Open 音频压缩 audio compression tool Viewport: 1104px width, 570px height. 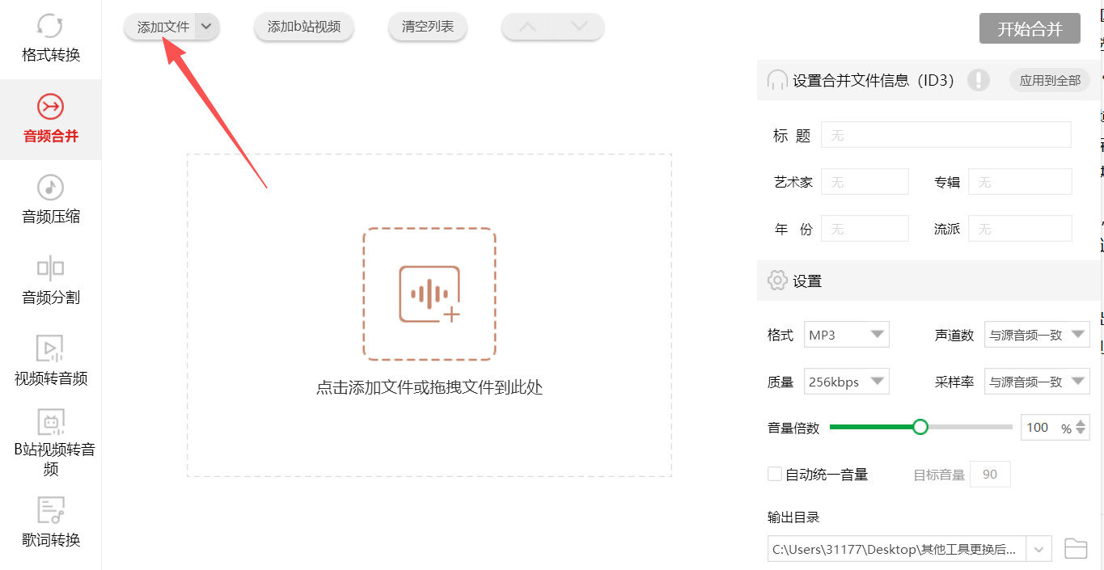point(50,201)
